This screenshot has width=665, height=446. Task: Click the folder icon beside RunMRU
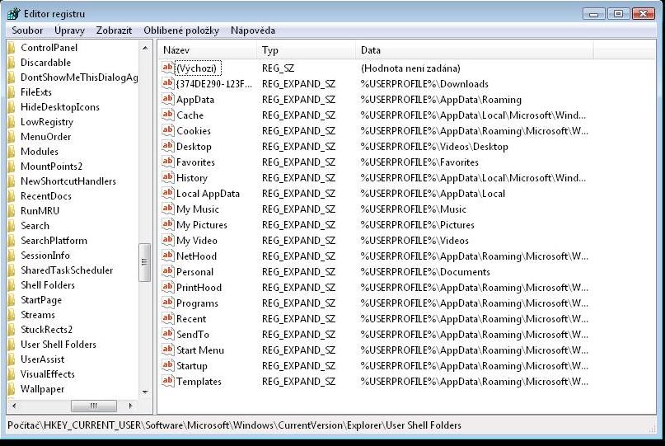11,211
